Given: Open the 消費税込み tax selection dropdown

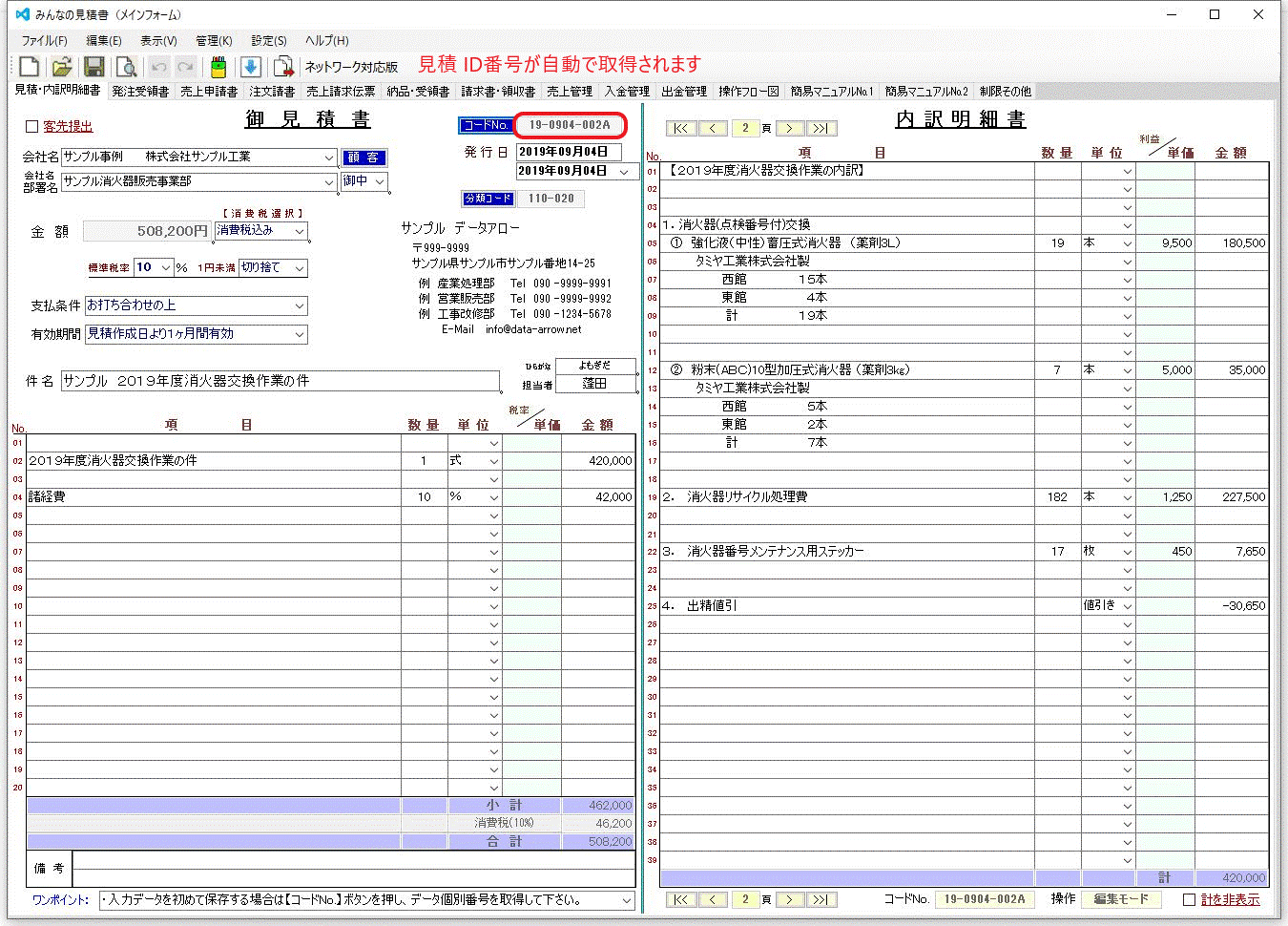Looking at the screenshot, I should [300, 231].
